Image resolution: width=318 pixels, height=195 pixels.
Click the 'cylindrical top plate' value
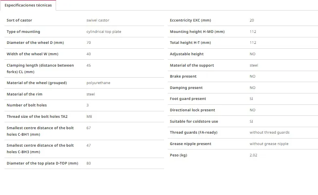(x=104, y=32)
